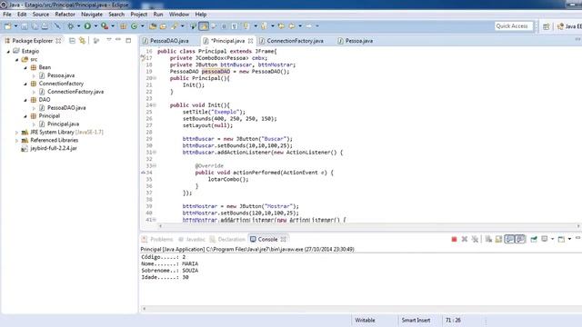Image resolution: width=582 pixels, height=327 pixels.
Task: Click the New file toolbar icon
Action: [7, 26]
